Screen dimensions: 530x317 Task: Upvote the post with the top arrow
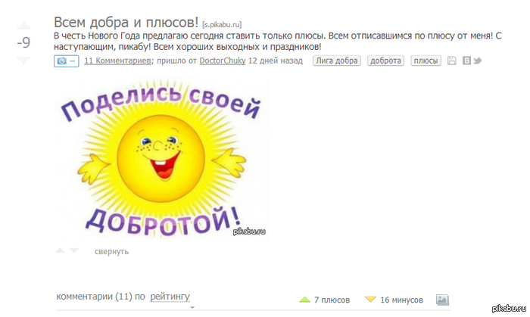(x=24, y=26)
